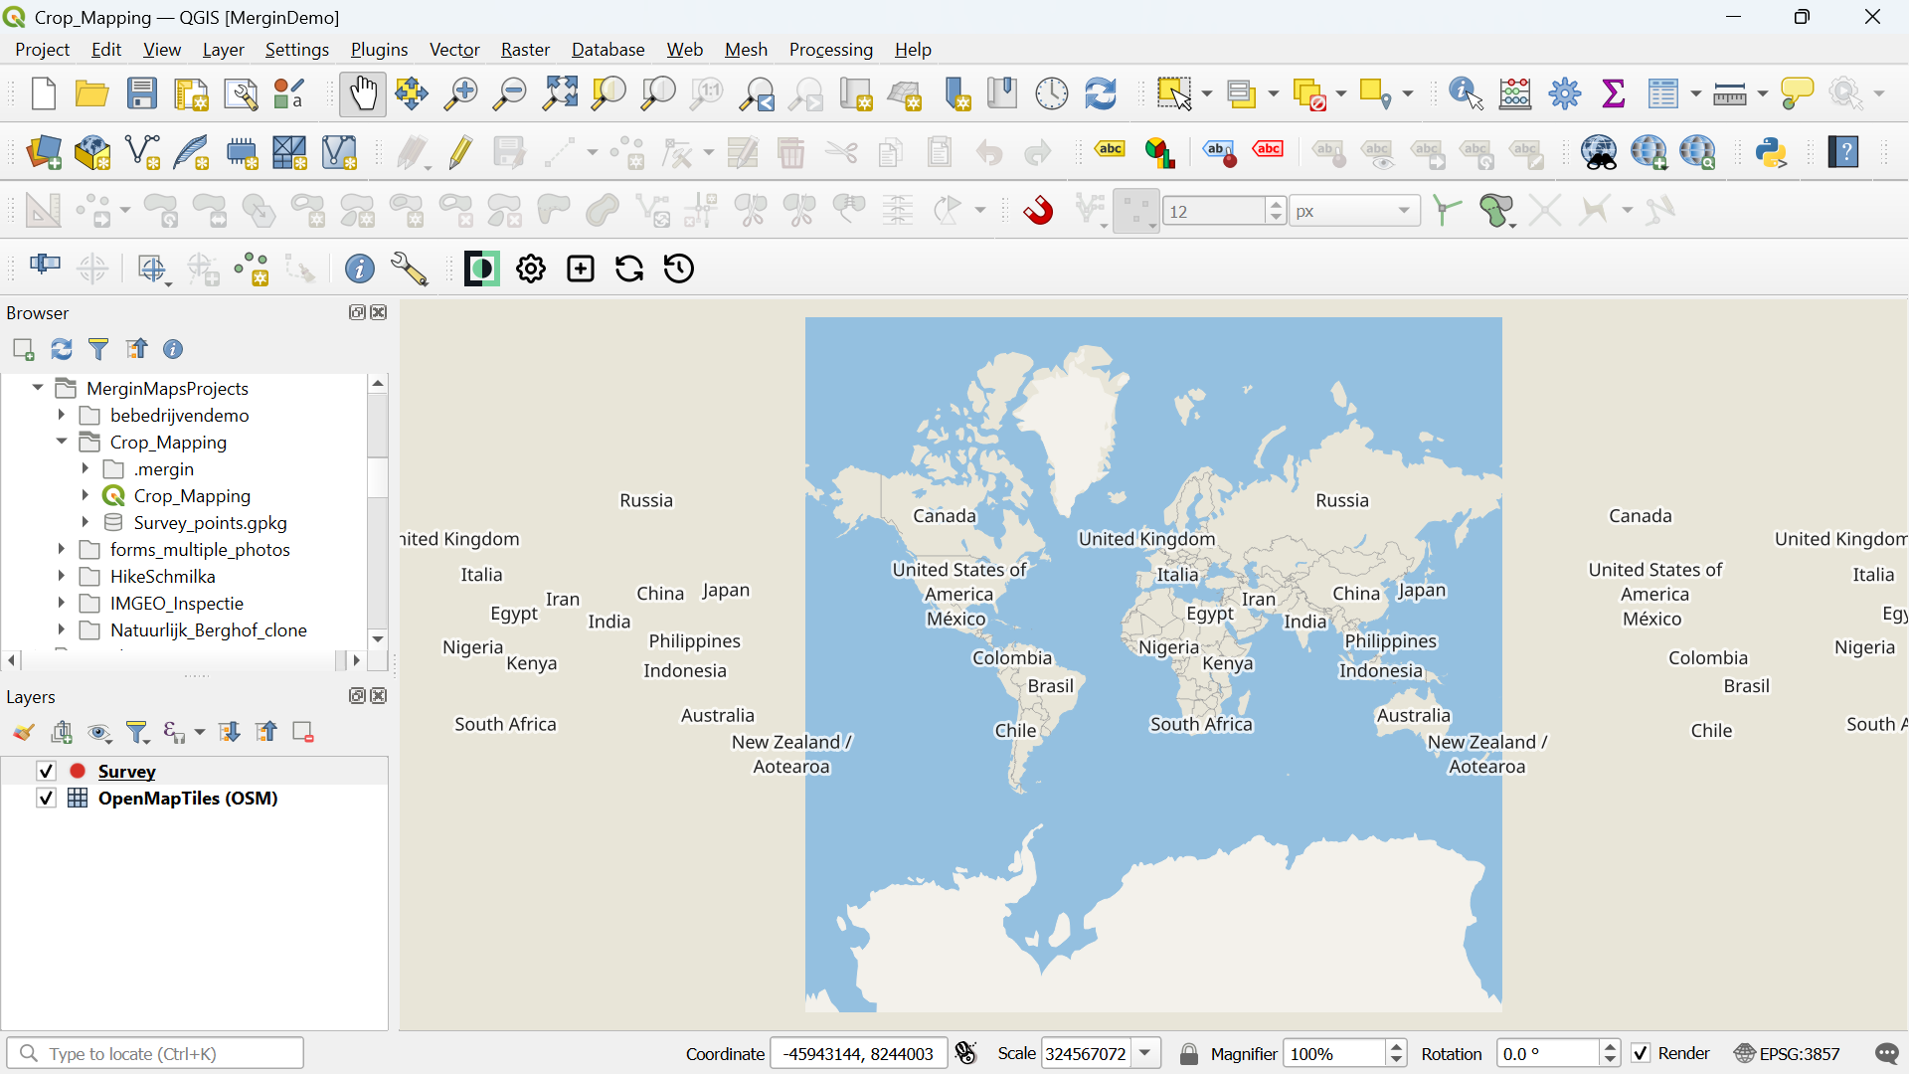This screenshot has width=1909, height=1074.
Task: Open the Vector menu
Action: 454,50
